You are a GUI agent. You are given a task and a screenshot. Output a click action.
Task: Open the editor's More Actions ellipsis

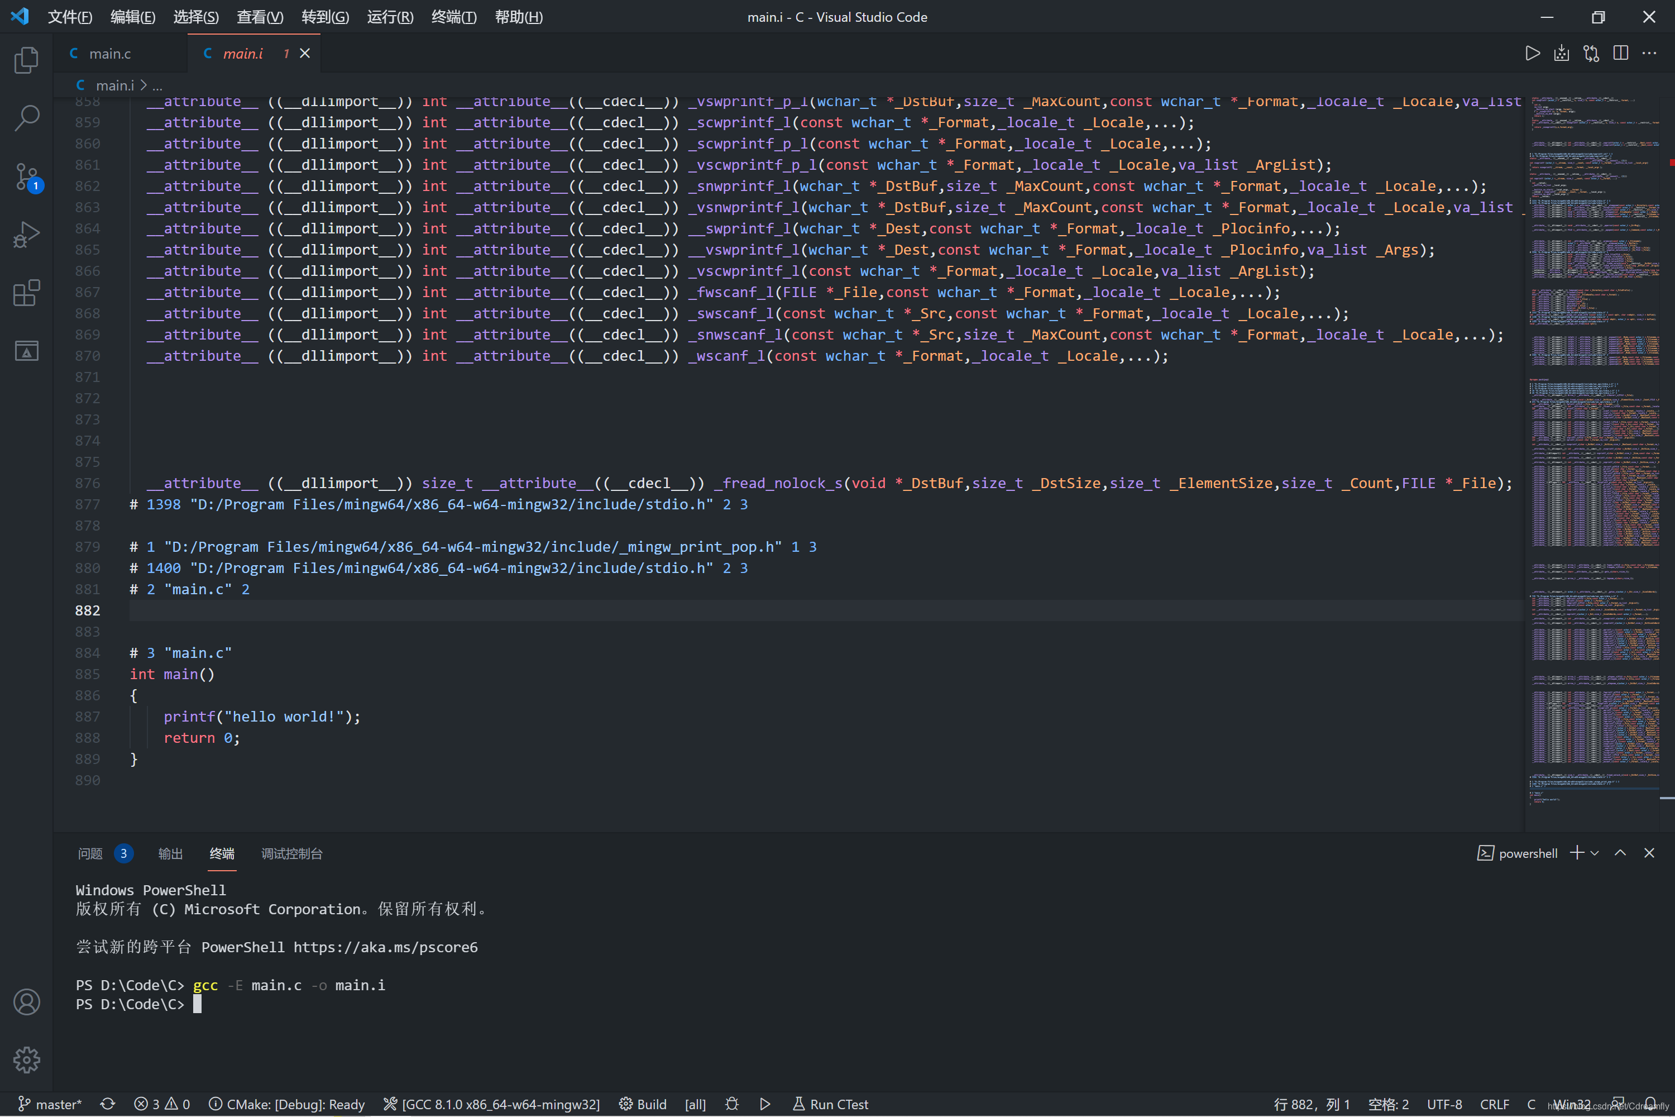[x=1649, y=54]
